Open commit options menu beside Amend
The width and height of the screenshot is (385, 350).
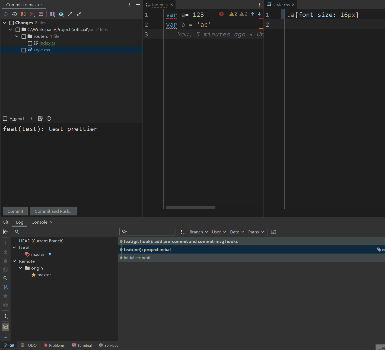31,118
